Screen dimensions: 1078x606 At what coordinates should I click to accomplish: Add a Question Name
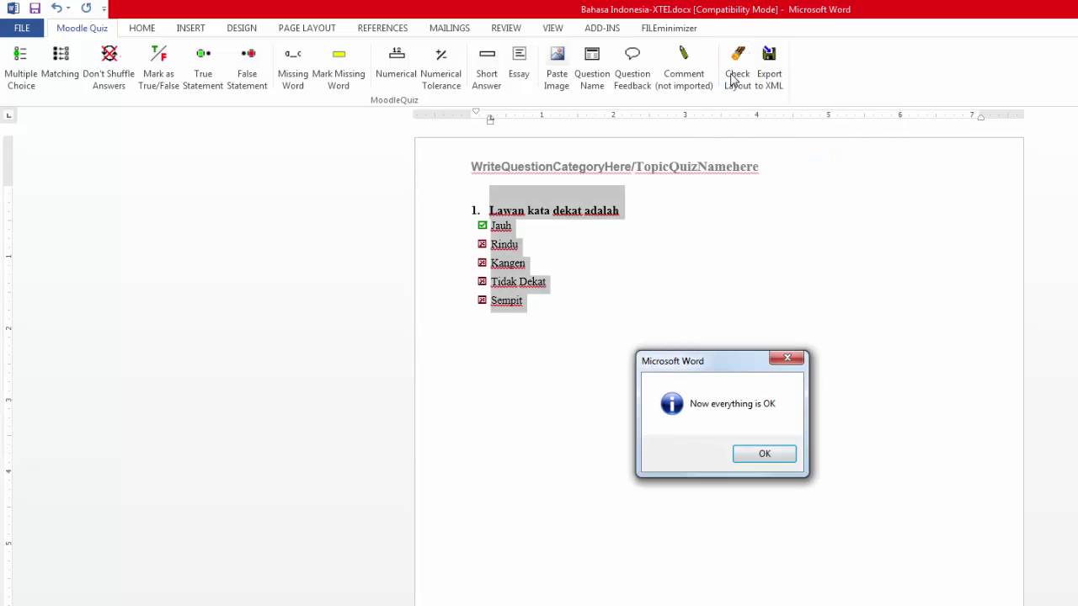tap(592, 67)
